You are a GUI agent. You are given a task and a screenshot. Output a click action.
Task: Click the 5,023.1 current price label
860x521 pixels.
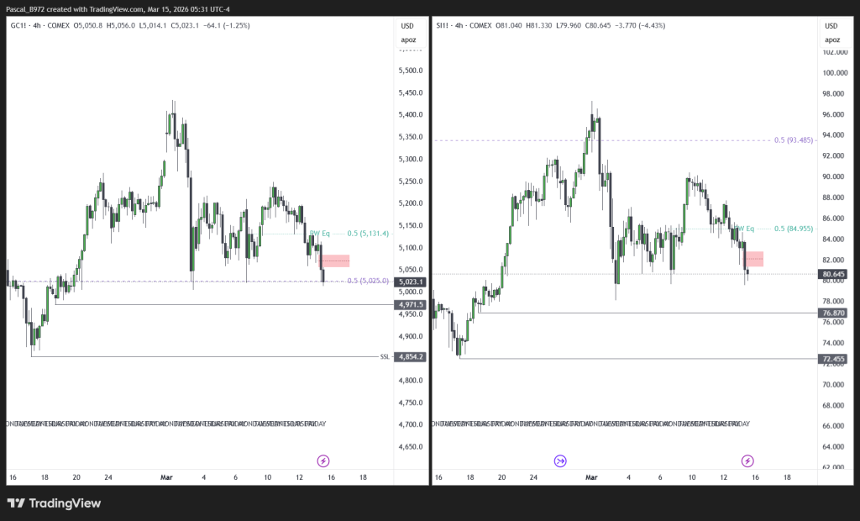[411, 282]
